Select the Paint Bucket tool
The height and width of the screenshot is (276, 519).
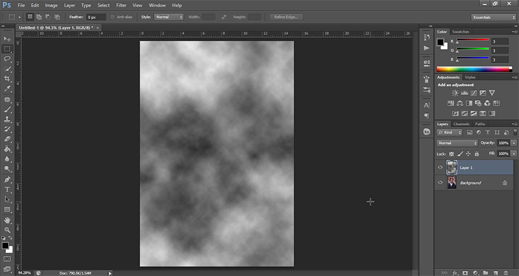click(7, 149)
